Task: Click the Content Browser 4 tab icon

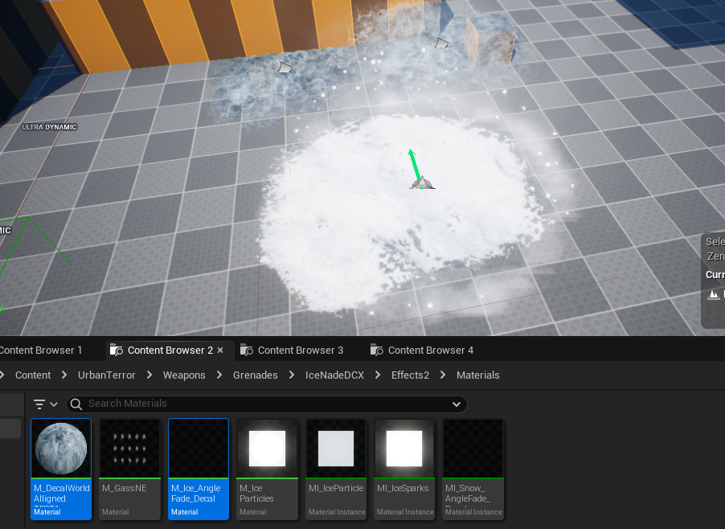Action: [376, 351]
